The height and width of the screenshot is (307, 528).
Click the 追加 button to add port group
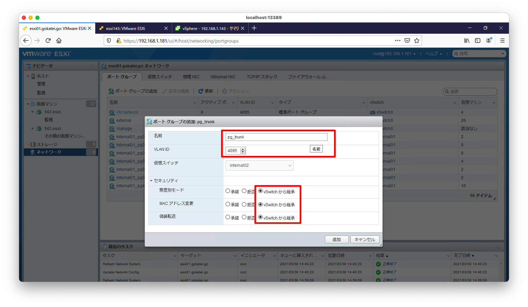tap(336, 239)
